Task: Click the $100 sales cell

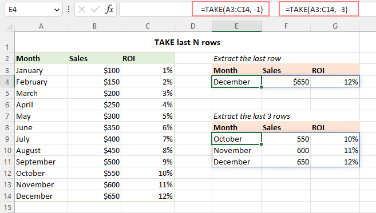Action: (x=94, y=70)
